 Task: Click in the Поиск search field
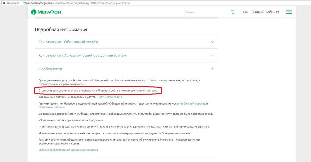tap(206, 12)
